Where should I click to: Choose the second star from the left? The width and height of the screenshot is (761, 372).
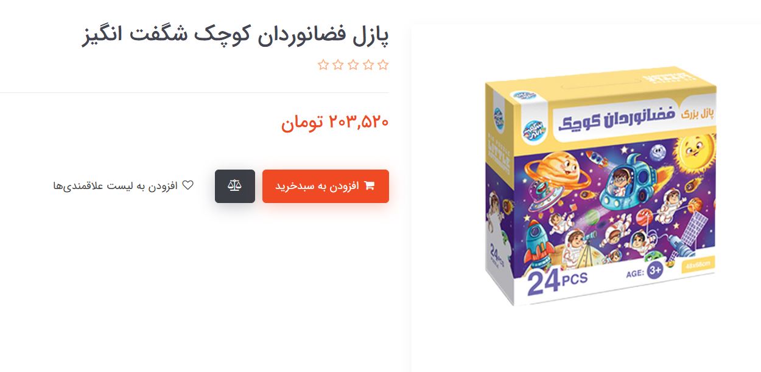pyautogui.click(x=338, y=65)
